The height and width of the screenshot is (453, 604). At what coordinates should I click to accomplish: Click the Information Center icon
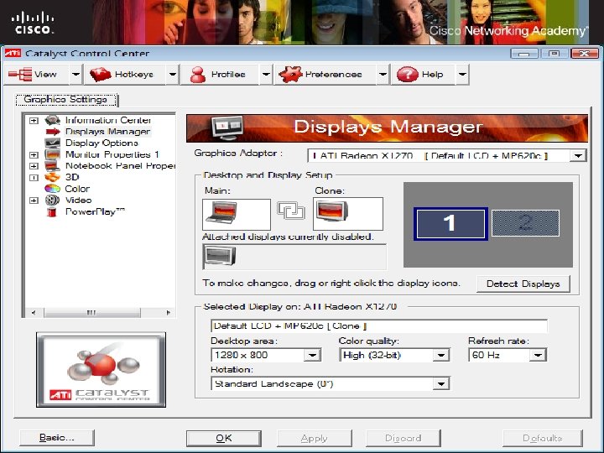pyautogui.click(x=52, y=120)
